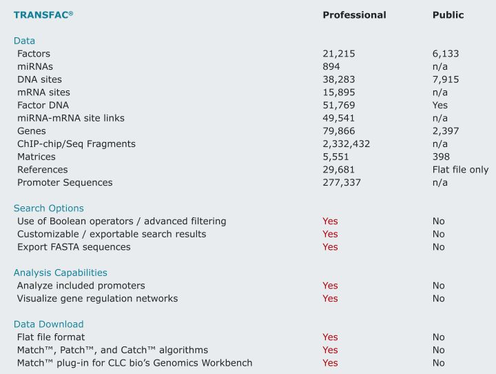Select the Promoter Sequences row label
Screen dimensions: 496x374
click(65, 183)
